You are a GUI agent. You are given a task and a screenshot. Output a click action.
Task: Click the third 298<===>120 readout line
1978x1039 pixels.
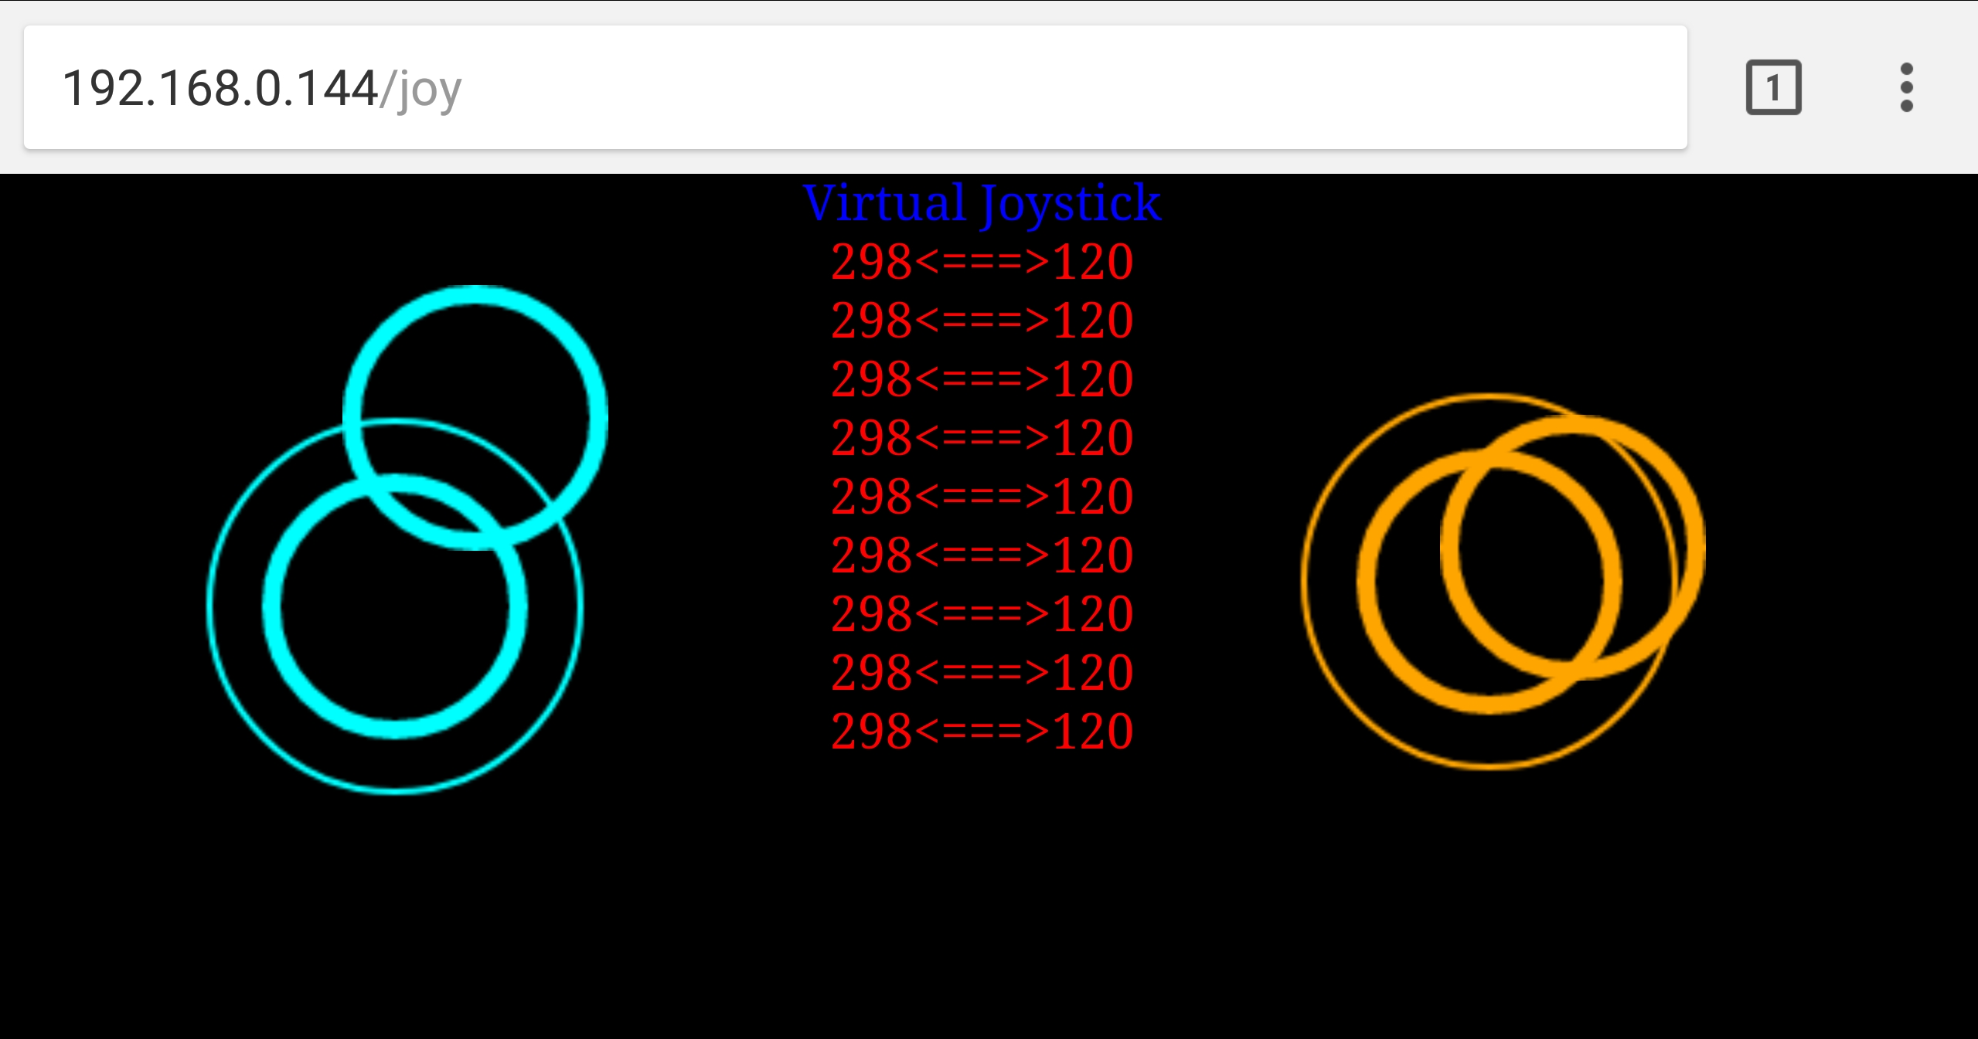(x=982, y=379)
